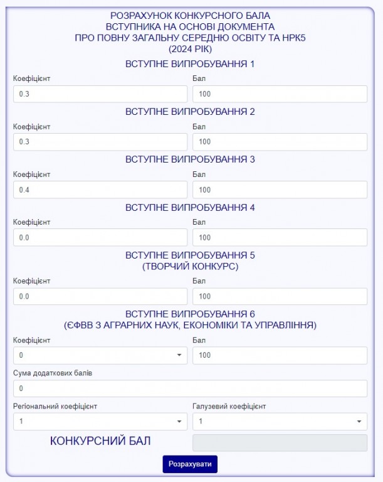Open the Регіональний коефіцієнт dropdown
Screen dimensions: 383x482
[100, 421]
